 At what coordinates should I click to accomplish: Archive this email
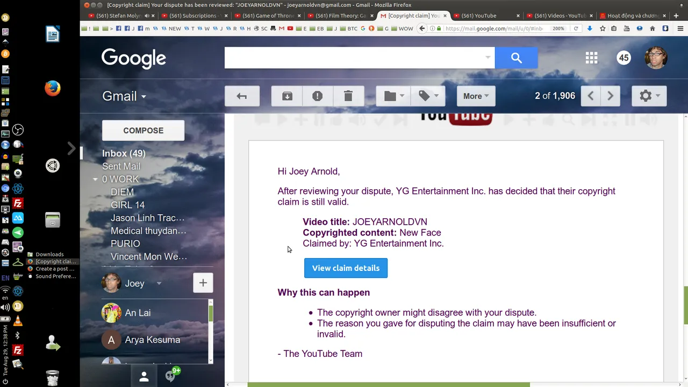coord(287,96)
